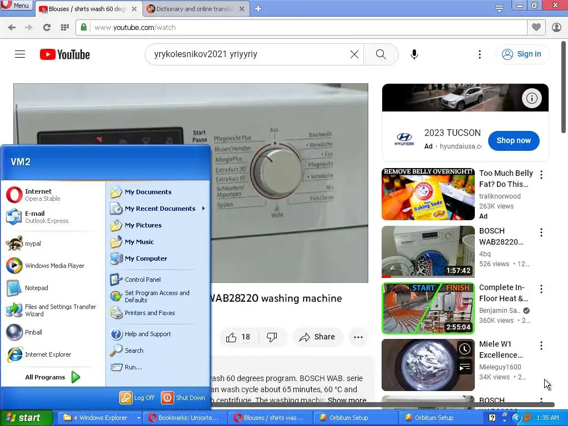
Task: Open Printers and Faxes
Action: [158, 313]
